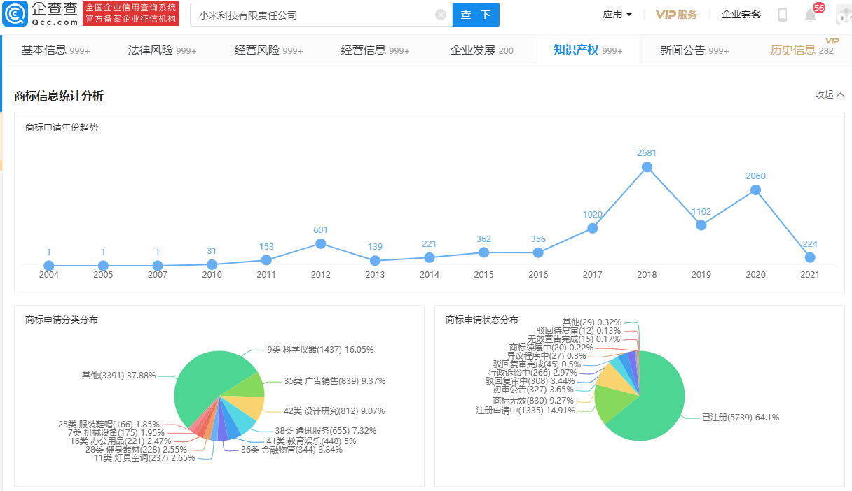Viewport: 852px width, 491px height.
Task: Click the '商标续展中(20) 0.22%' label
Action: [551, 348]
